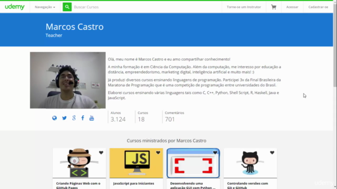
Task: Open the JavaScript course JS thumbnail
Action: point(136,163)
